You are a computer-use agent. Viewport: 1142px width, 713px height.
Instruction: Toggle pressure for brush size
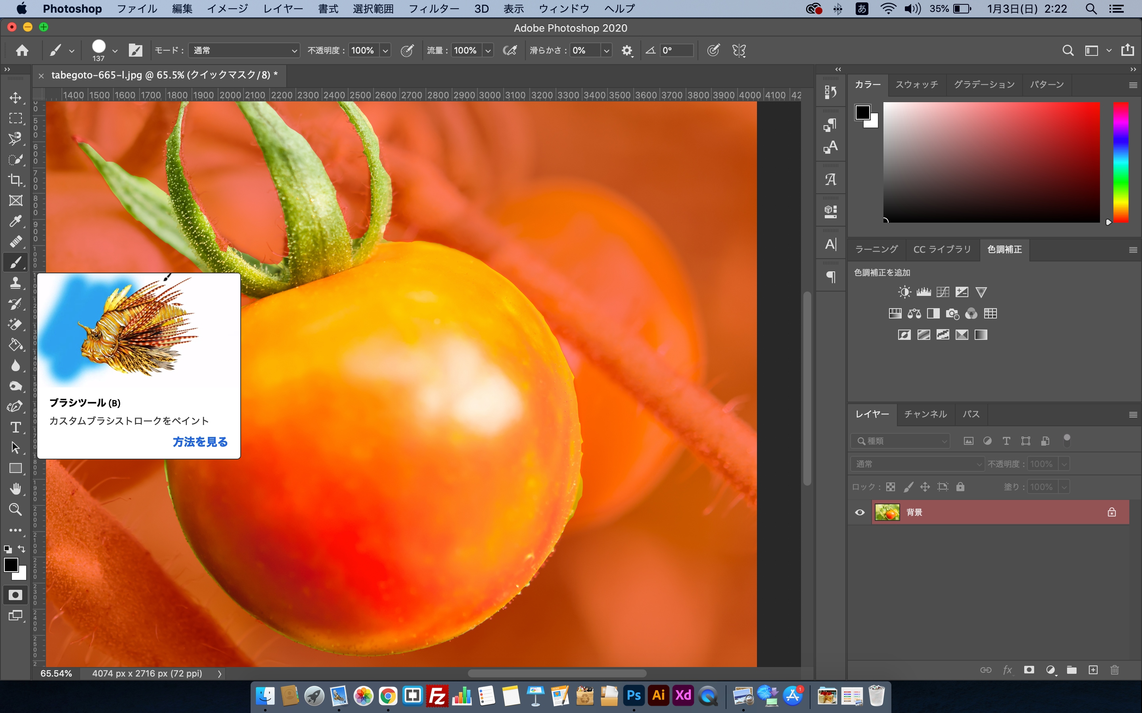click(x=713, y=50)
